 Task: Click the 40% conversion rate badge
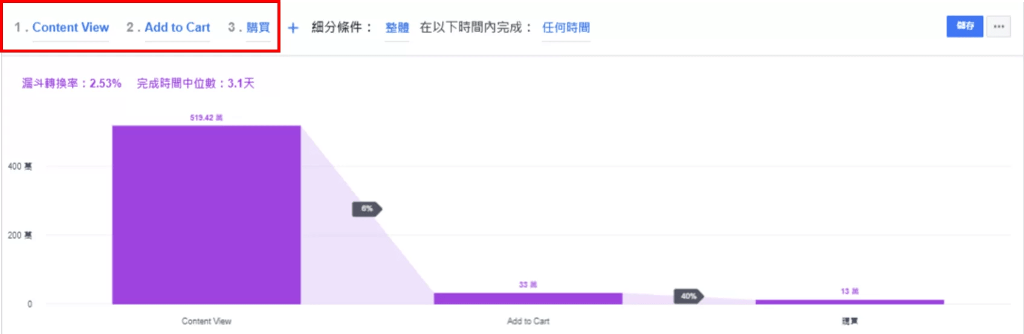click(x=689, y=296)
